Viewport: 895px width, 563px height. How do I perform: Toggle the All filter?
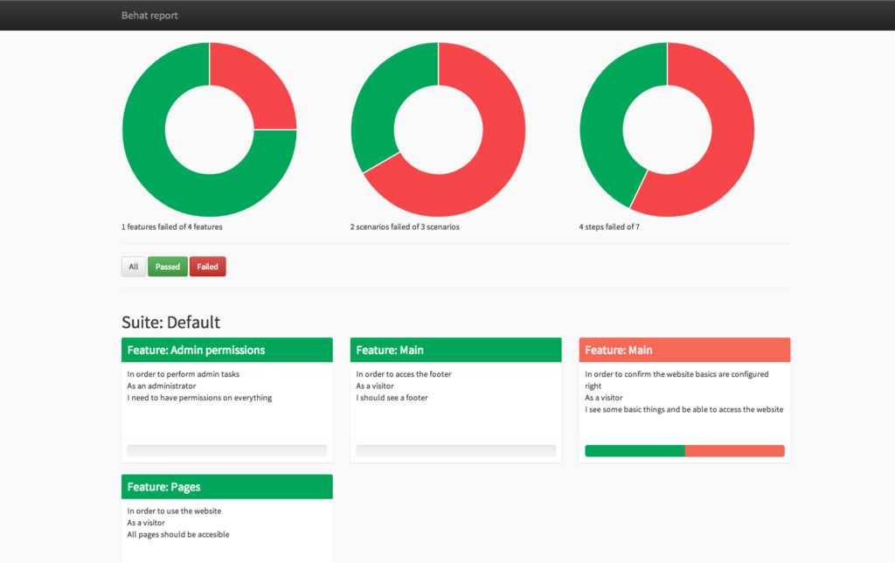click(x=133, y=267)
